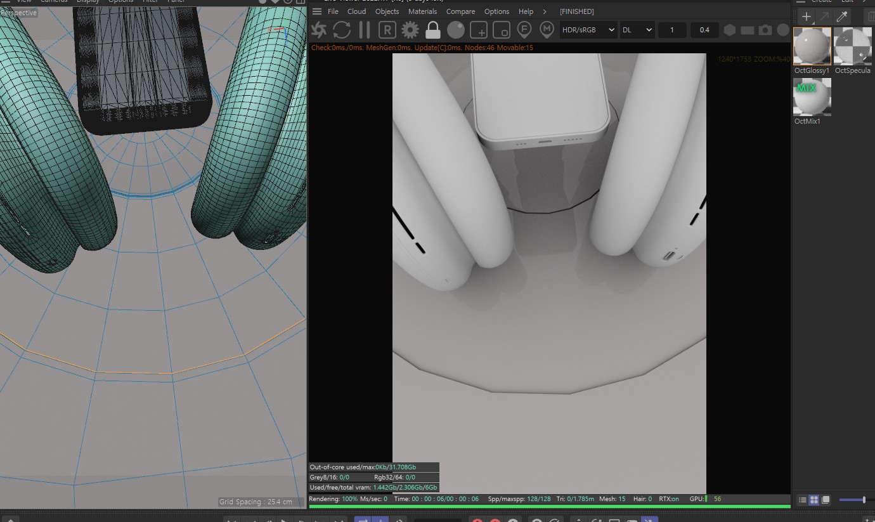This screenshot has width=875, height=522.
Task: Click the GPU 56 usage indicator
Action: pyautogui.click(x=705, y=499)
